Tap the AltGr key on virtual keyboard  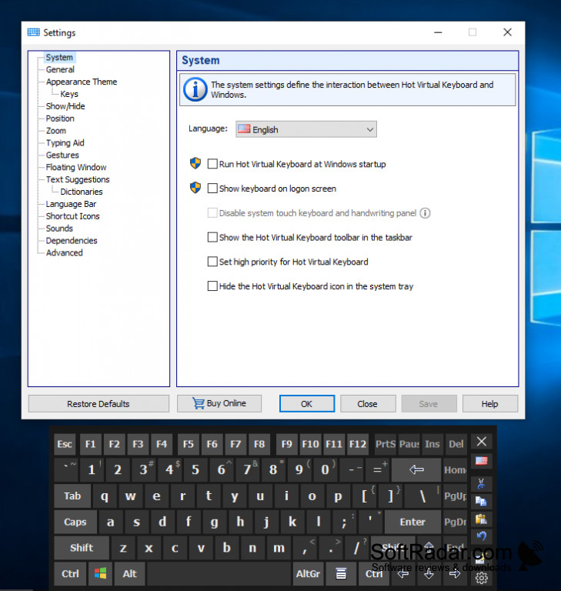click(308, 573)
